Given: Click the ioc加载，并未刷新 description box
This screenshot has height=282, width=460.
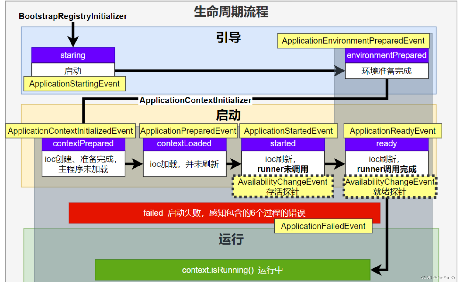Looking at the screenshot, I should tap(185, 164).
